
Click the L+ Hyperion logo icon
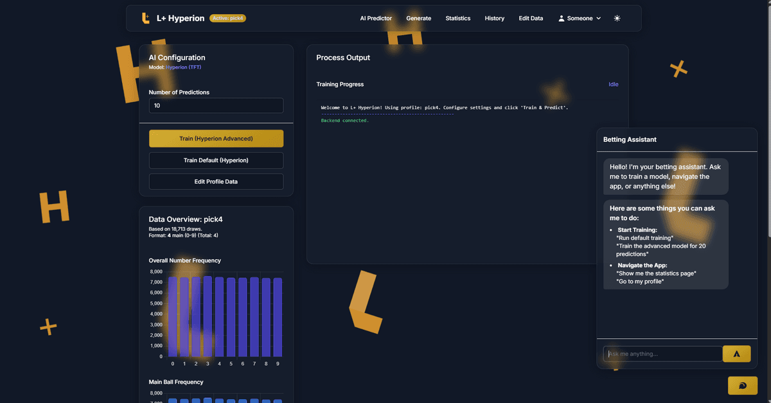146,19
